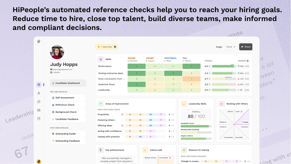Open the Self Assessment module
Image resolution: width=291 pixels, height=164 pixels.
coord(68,98)
